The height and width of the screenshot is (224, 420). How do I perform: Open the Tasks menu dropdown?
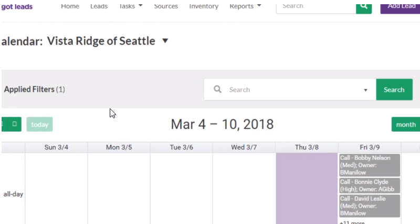[x=131, y=6]
